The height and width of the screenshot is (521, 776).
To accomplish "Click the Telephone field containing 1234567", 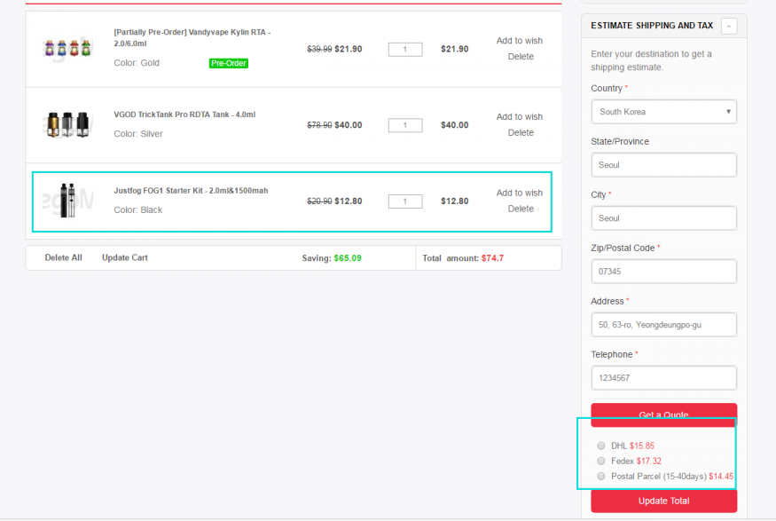I will [663, 378].
